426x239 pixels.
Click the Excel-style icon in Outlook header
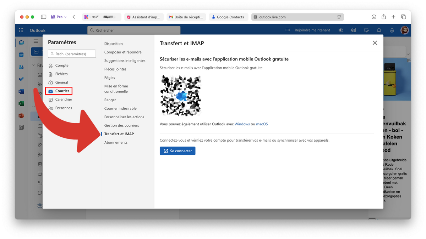(x=354, y=30)
